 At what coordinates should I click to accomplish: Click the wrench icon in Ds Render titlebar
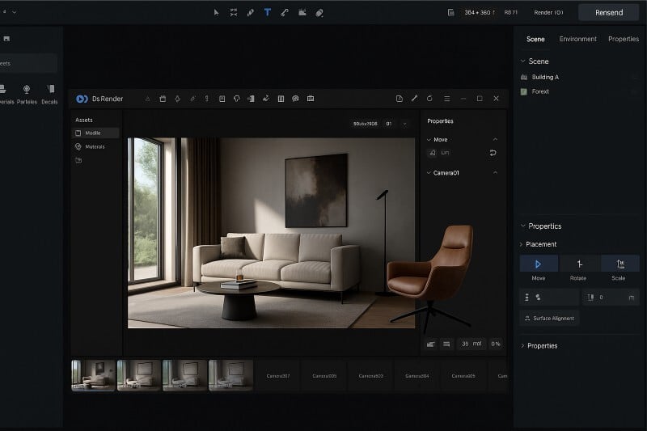tap(414, 99)
